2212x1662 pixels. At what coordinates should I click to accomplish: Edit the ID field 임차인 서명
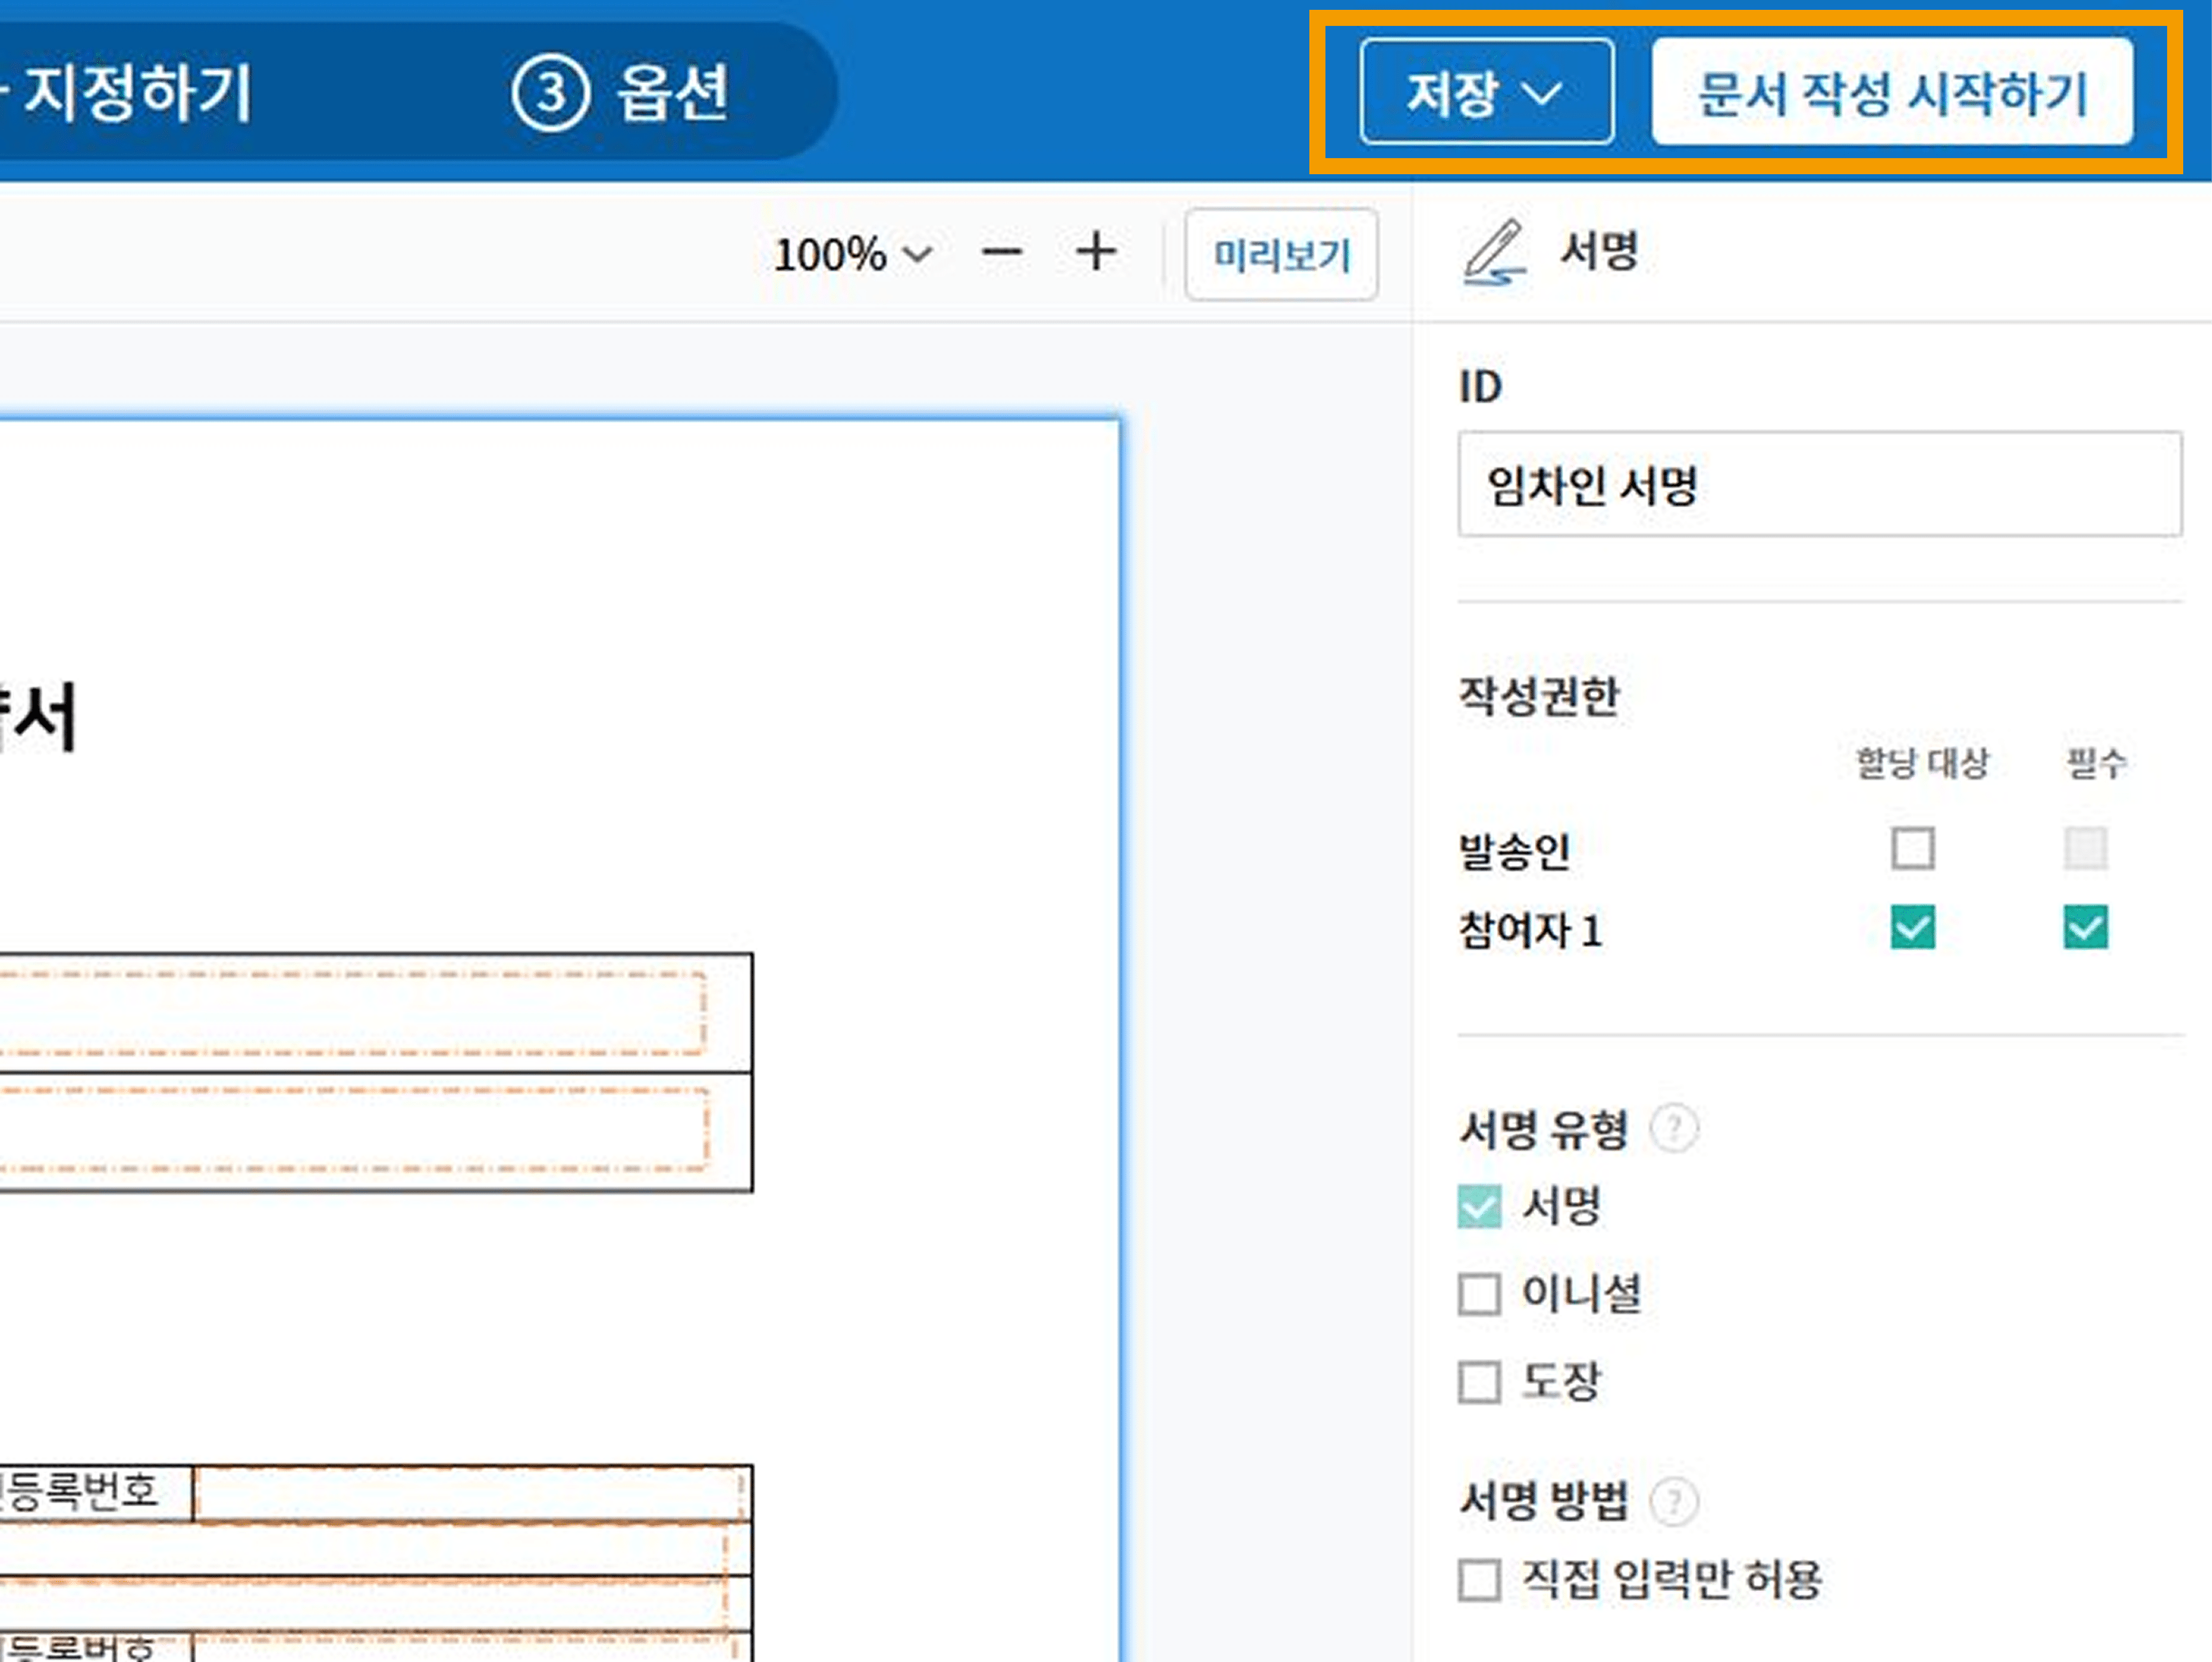point(1819,485)
